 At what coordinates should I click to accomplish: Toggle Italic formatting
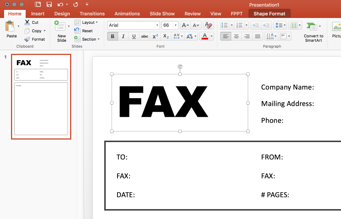tap(123, 36)
